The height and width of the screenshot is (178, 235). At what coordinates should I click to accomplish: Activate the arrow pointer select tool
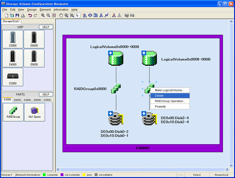click(x=77, y=15)
